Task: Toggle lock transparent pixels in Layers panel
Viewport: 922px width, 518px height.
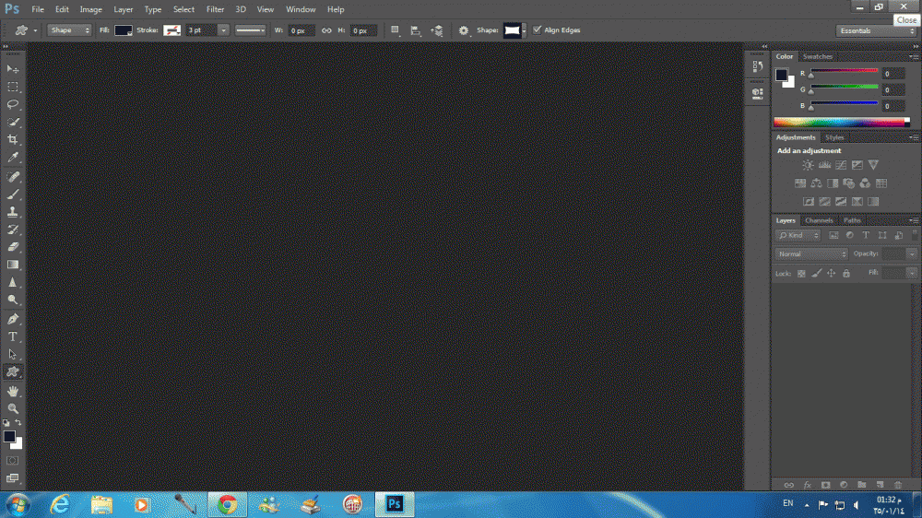Action: pos(801,274)
